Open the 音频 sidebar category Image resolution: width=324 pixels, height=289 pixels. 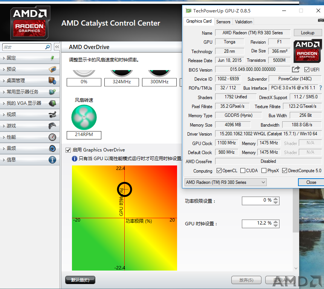coord(30,148)
